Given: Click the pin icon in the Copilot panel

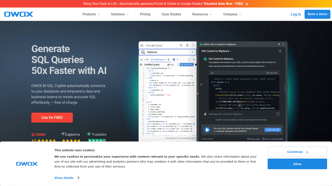Looking at the screenshot, I should click(x=279, y=44).
